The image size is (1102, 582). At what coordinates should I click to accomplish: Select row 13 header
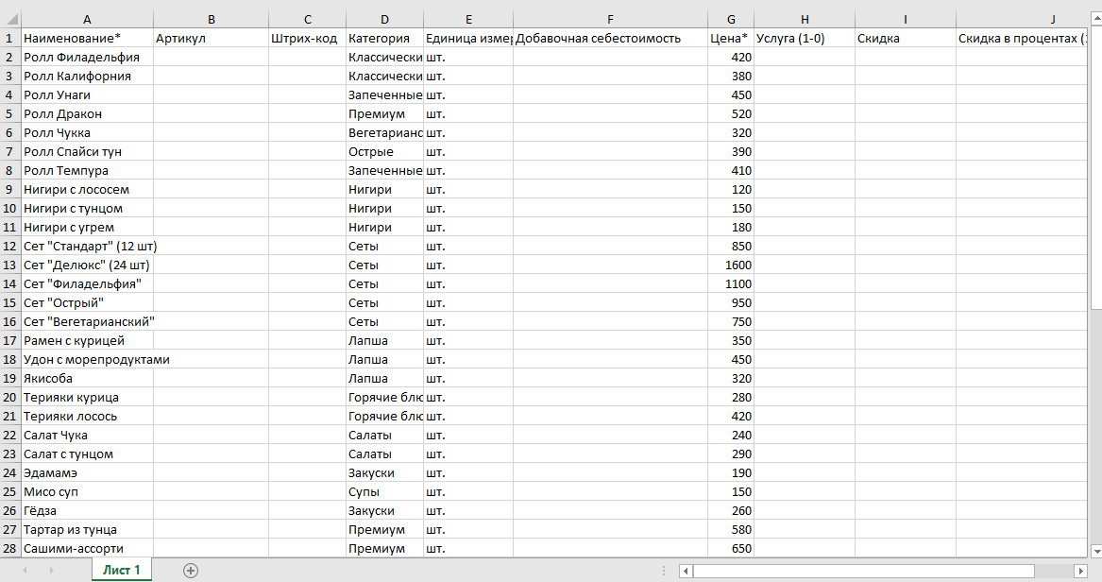(10, 265)
